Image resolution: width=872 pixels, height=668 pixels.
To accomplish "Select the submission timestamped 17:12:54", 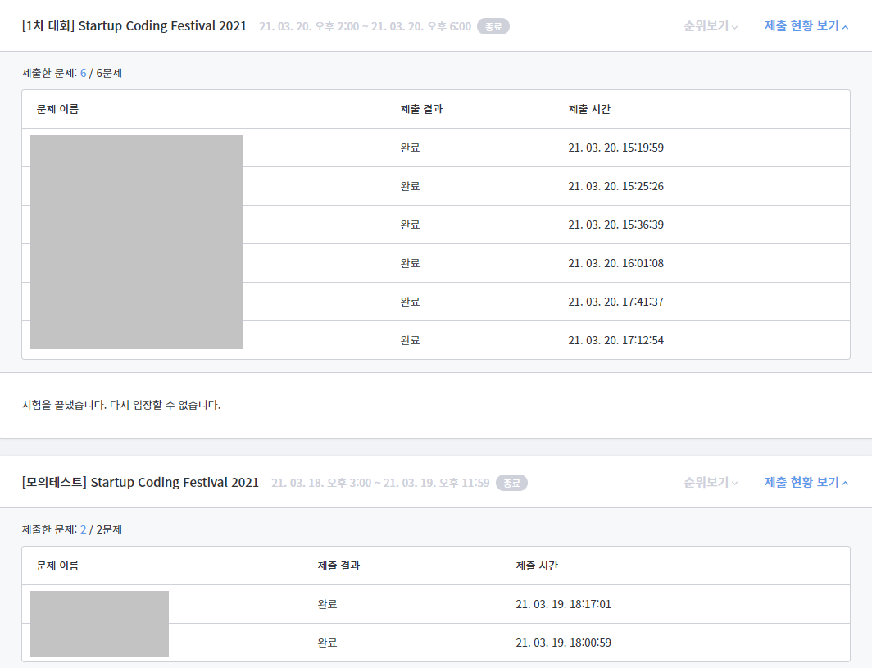I will pos(615,340).
